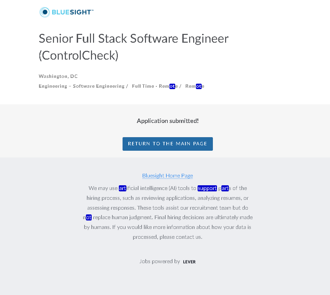The image size is (330, 295).
Task: Click the Senior Full Stack Software Engineer heading
Action: coord(133,39)
